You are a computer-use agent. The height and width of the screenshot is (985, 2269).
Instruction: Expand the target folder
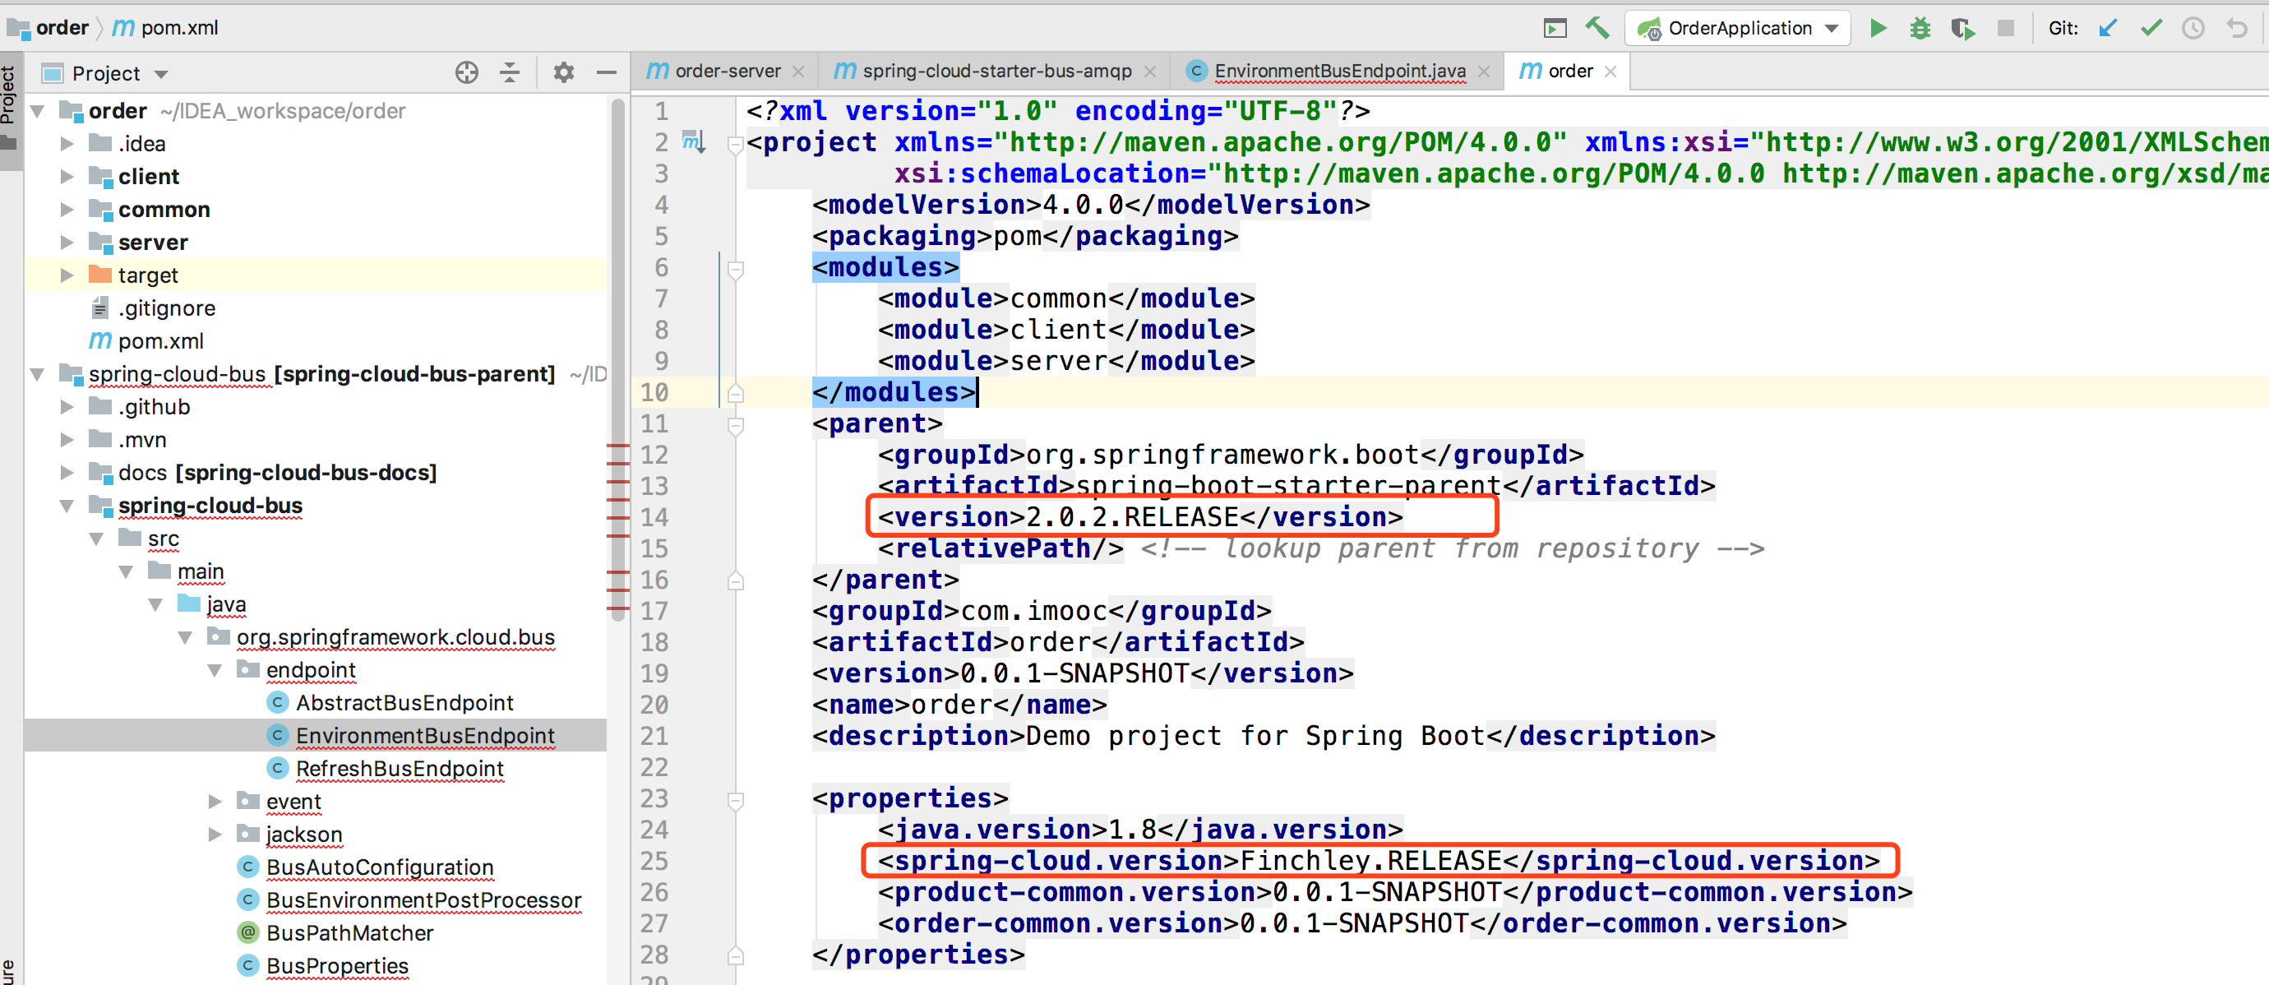(67, 275)
